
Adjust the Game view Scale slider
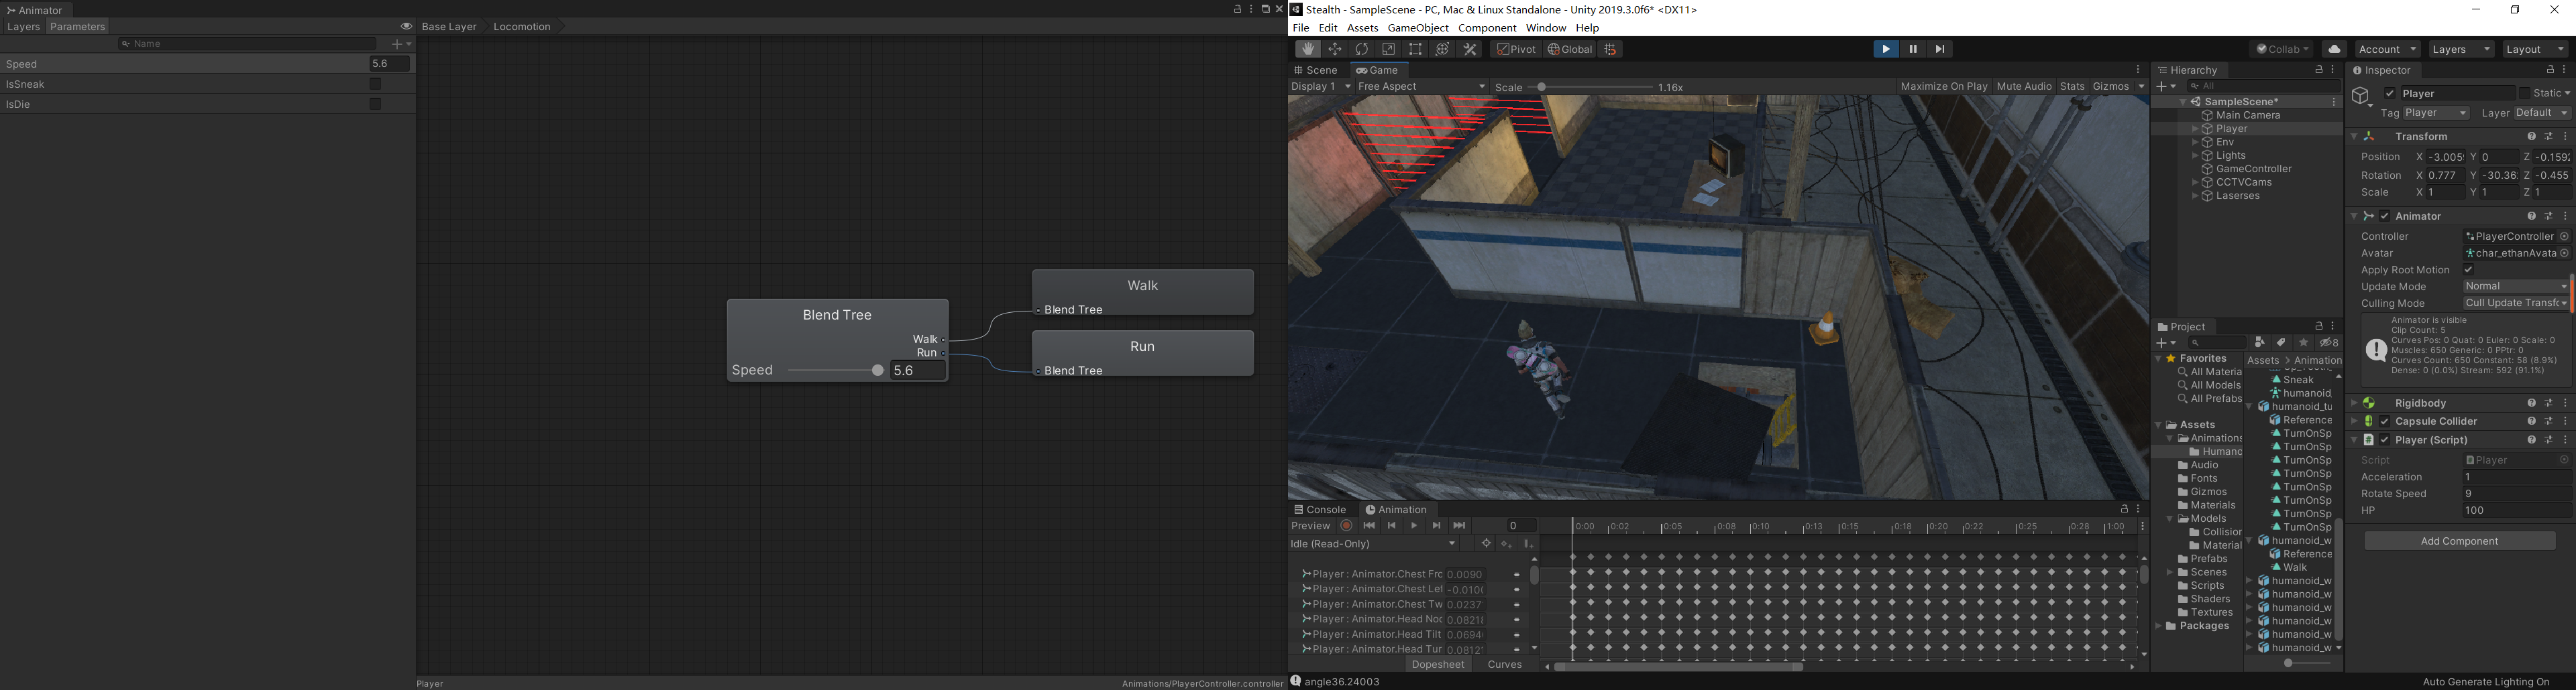tap(1590, 87)
